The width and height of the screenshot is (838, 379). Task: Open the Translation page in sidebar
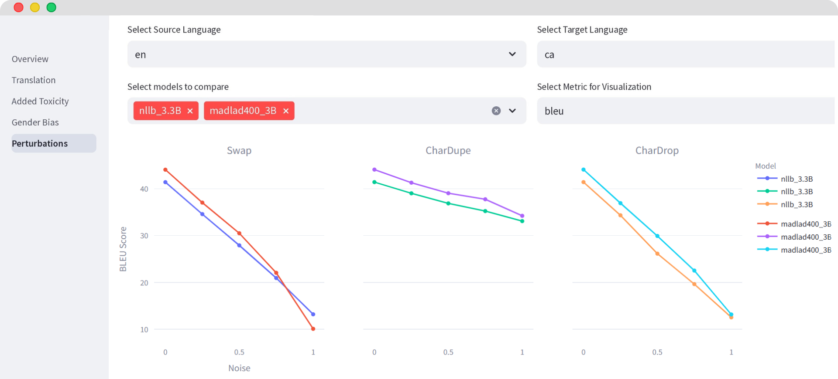34,80
